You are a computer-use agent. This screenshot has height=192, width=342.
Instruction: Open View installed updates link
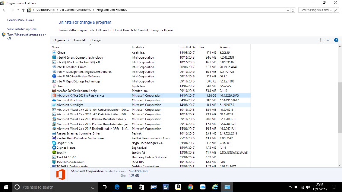(22, 29)
